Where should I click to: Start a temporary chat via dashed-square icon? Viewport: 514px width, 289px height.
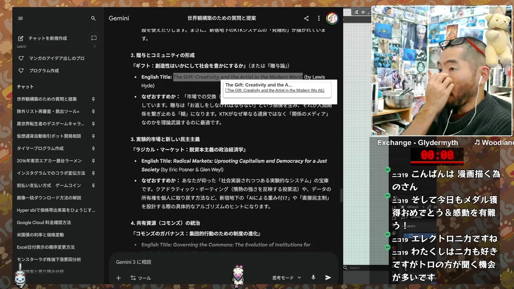[x=94, y=38]
